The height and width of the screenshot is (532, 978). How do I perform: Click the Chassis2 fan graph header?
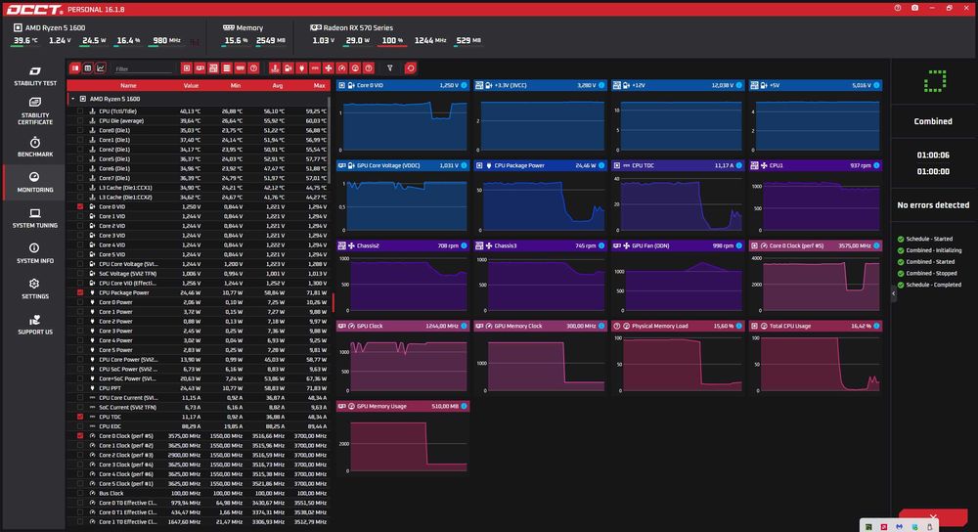pyautogui.click(x=402, y=245)
